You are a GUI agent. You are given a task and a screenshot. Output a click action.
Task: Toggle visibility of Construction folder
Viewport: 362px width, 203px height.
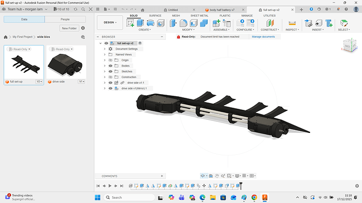point(110,77)
